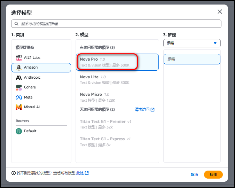The image size is (235, 188).
Task: Close the 选择模型 dialog
Action: tap(220, 11)
